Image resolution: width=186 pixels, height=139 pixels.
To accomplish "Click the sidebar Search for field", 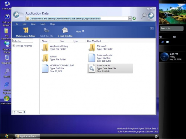I will pyautogui.click(x=172, y=28).
